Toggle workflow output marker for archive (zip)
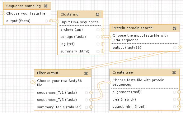183x113 pixels. 98,30
